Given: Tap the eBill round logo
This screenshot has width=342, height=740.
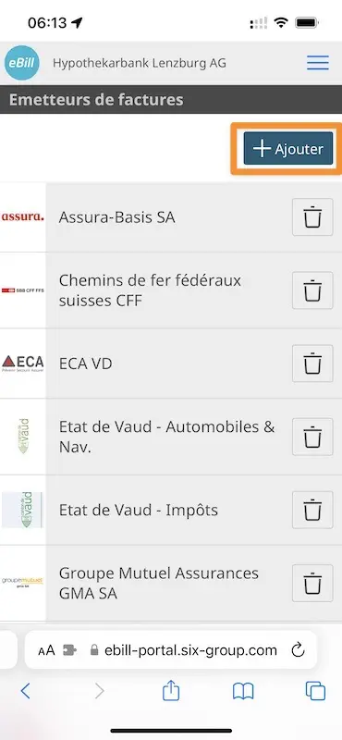Looking at the screenshot, I should coord(21,63).
